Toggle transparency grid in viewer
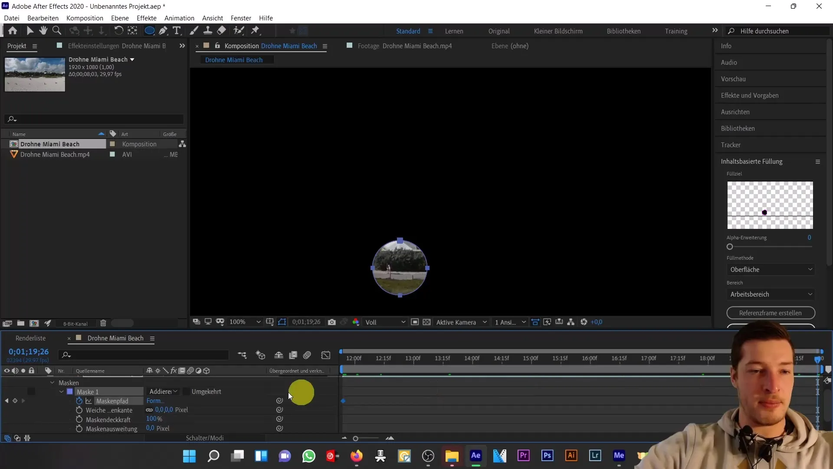This screenshot has width=833, height=469. [427, 322]
